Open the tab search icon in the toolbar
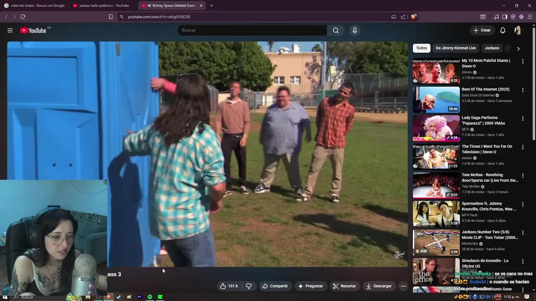The height and width of the screenshot is (301, 536). click(483, 17)
